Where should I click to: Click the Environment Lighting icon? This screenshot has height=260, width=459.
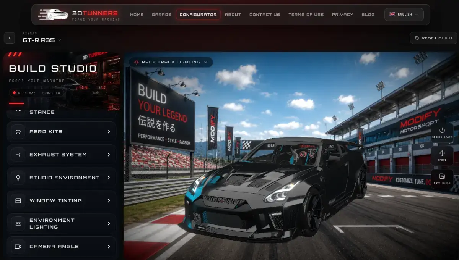click(x=18, y=223)
